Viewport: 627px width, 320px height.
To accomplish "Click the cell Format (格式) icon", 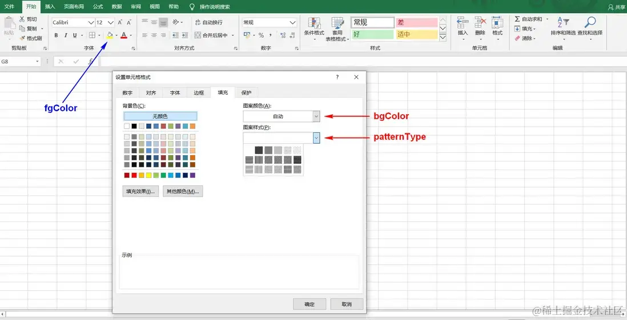I will pos(497,23).
